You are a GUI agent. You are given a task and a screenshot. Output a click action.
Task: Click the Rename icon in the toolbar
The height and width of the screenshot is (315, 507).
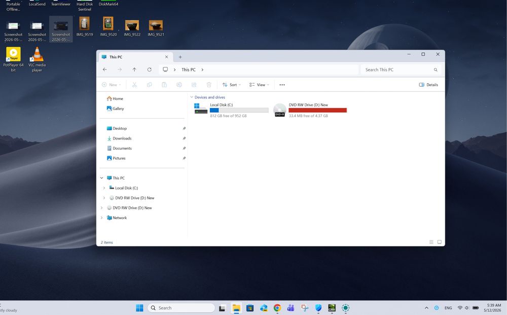(x=179, y=85)
